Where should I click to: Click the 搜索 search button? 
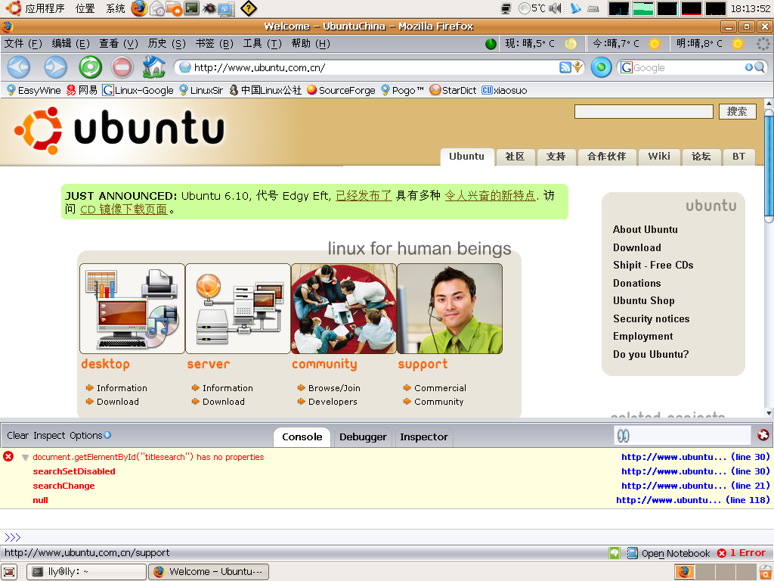point(737,112)
